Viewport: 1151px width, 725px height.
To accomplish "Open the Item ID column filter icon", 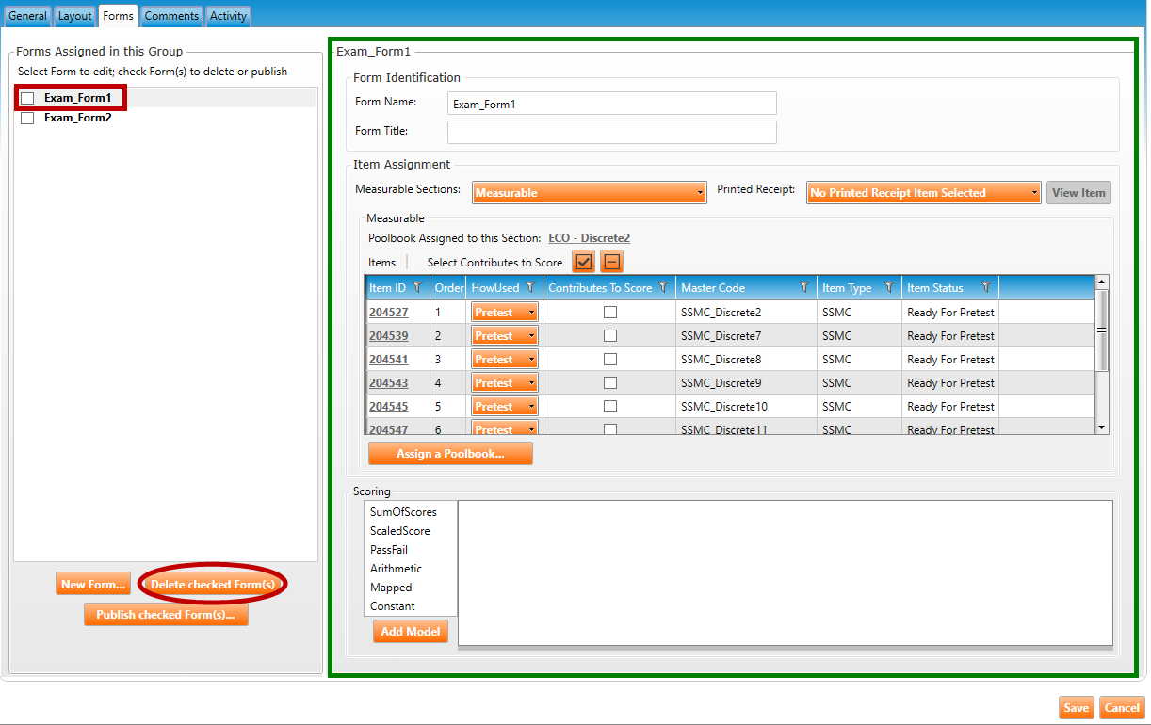I will (417, 288).
